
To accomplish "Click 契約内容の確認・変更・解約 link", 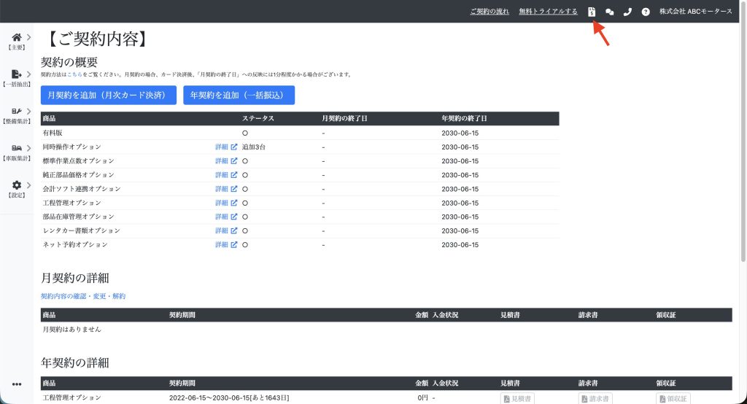I will pos(83,296).
